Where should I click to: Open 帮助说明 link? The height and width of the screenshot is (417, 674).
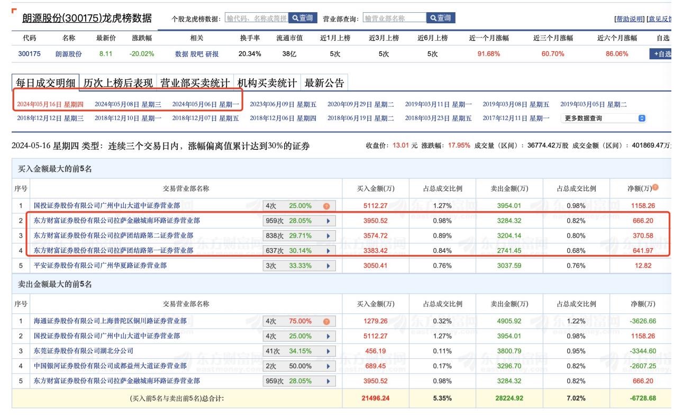629,19
